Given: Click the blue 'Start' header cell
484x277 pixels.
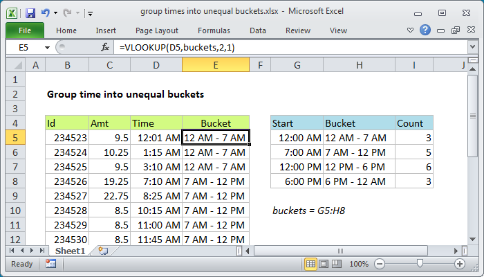Looking at the screenshot, I should (297, 123).
